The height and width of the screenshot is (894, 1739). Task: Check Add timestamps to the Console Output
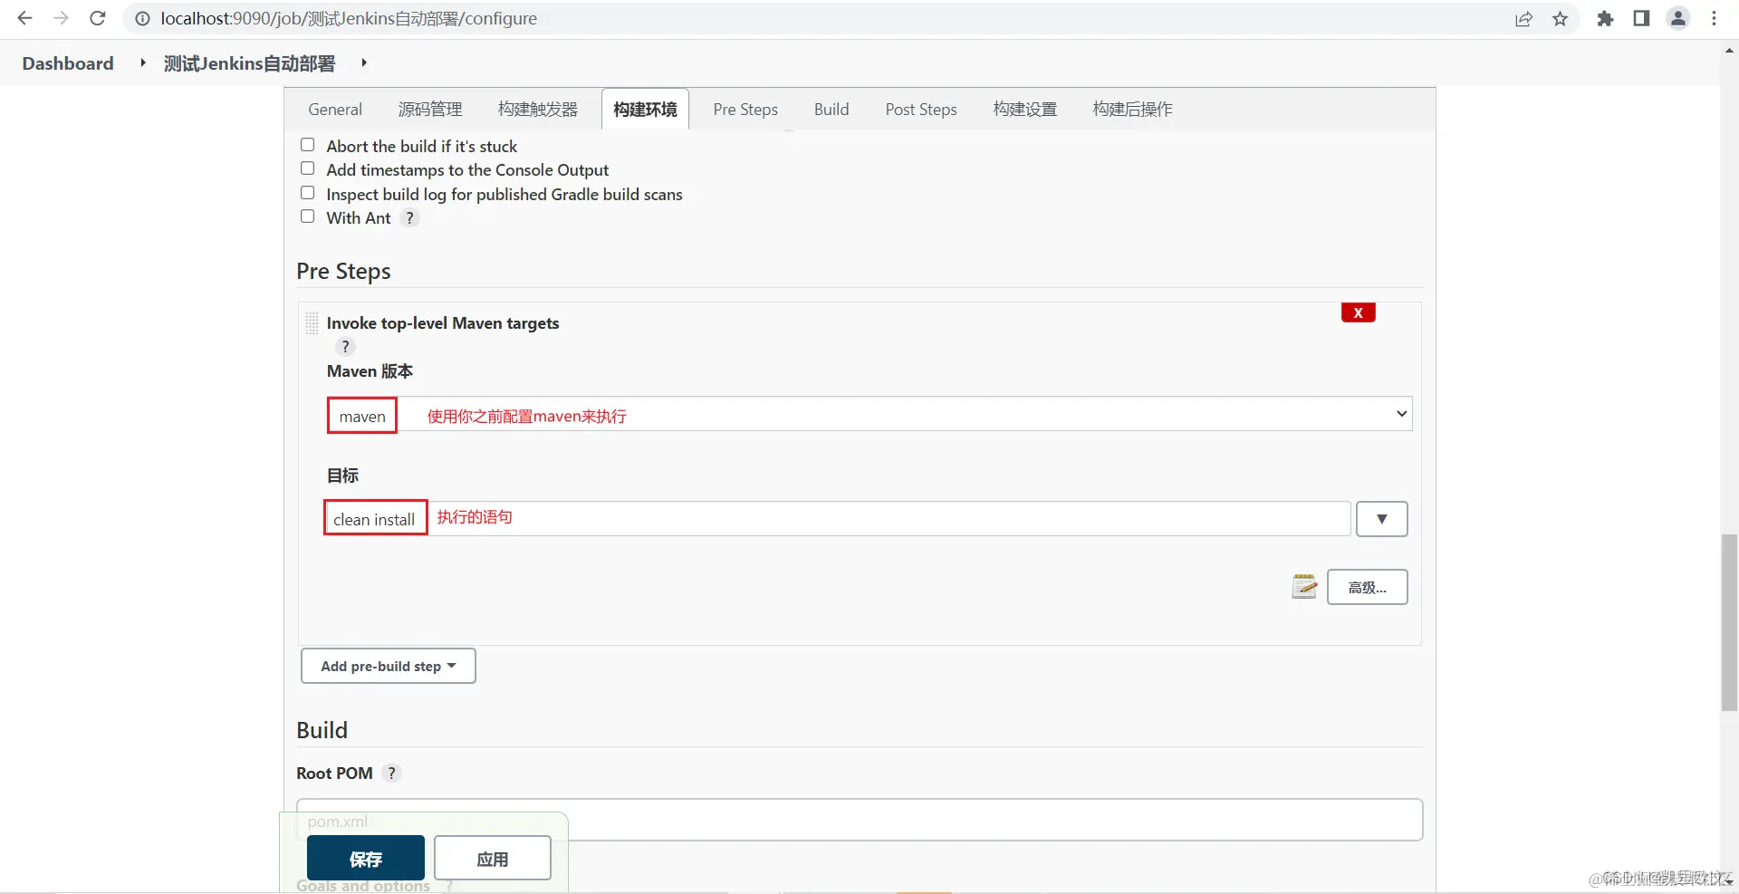coord(308,168)
